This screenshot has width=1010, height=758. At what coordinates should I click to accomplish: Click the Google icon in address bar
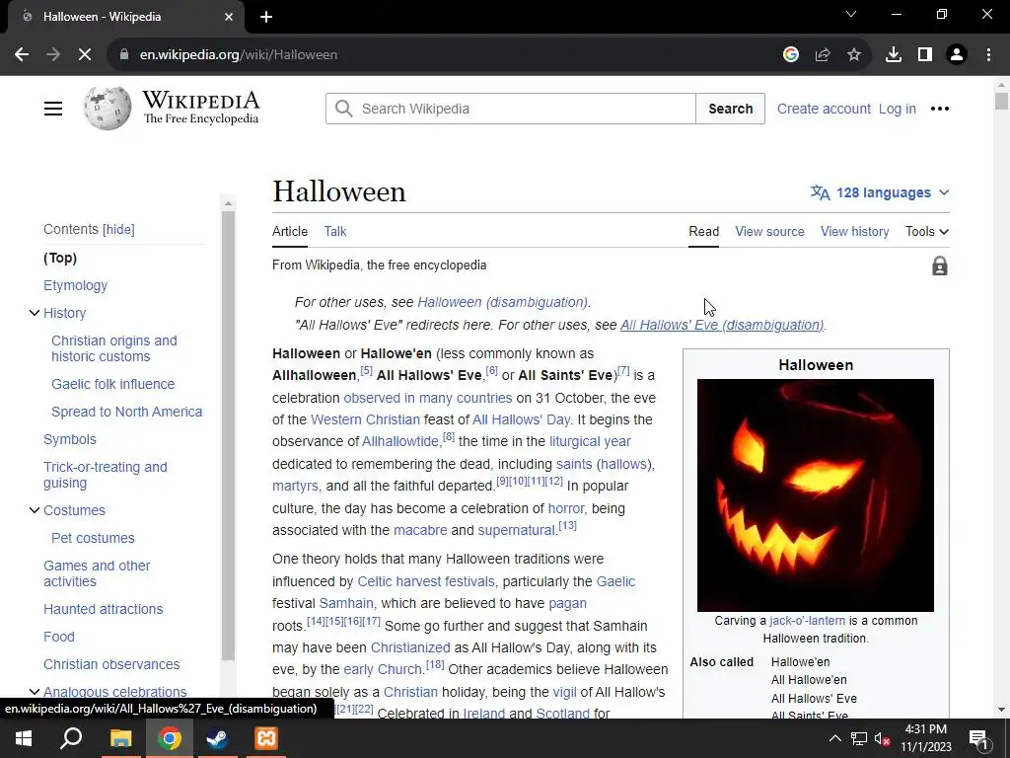click(791, 55)
